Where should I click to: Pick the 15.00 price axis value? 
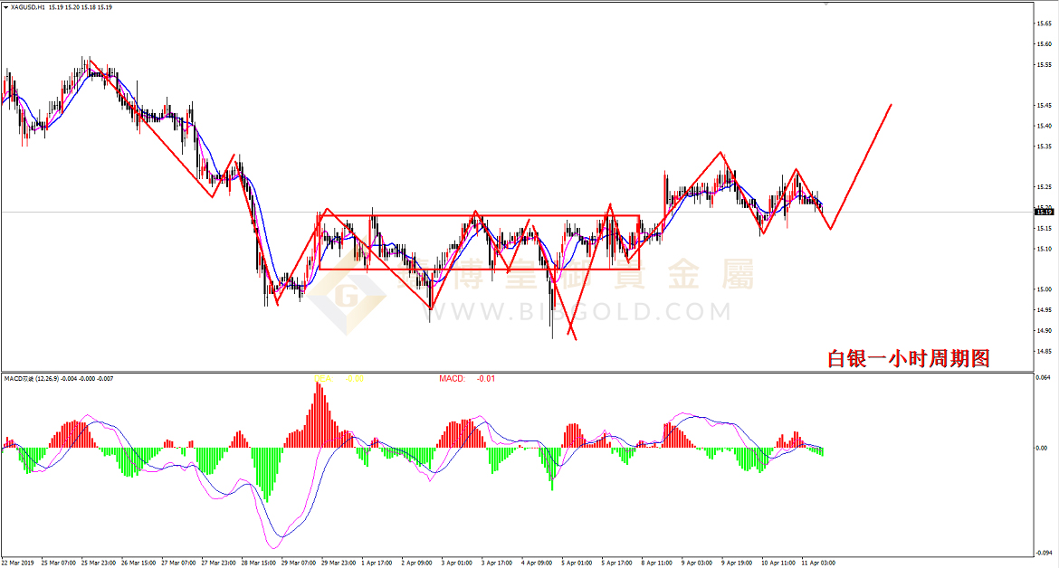click(x=1045, y=289)
